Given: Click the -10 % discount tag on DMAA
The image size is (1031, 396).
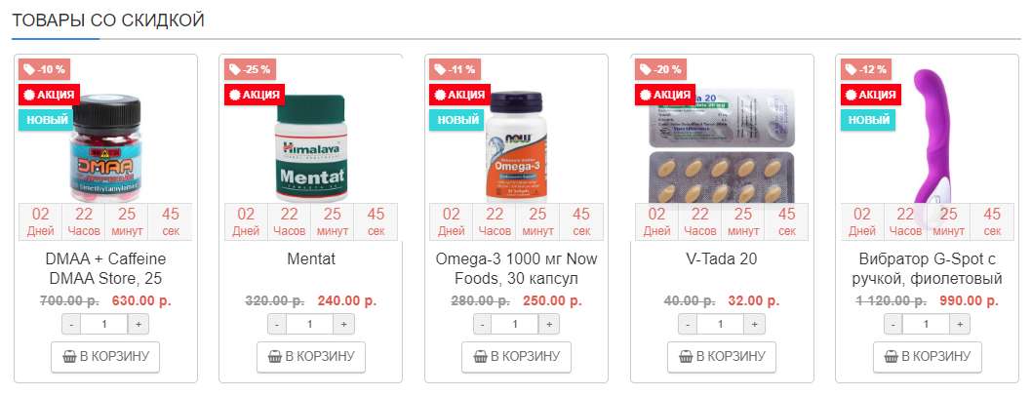Looking at the screenshot, I should pyautogui.click(x=45, y=69).
